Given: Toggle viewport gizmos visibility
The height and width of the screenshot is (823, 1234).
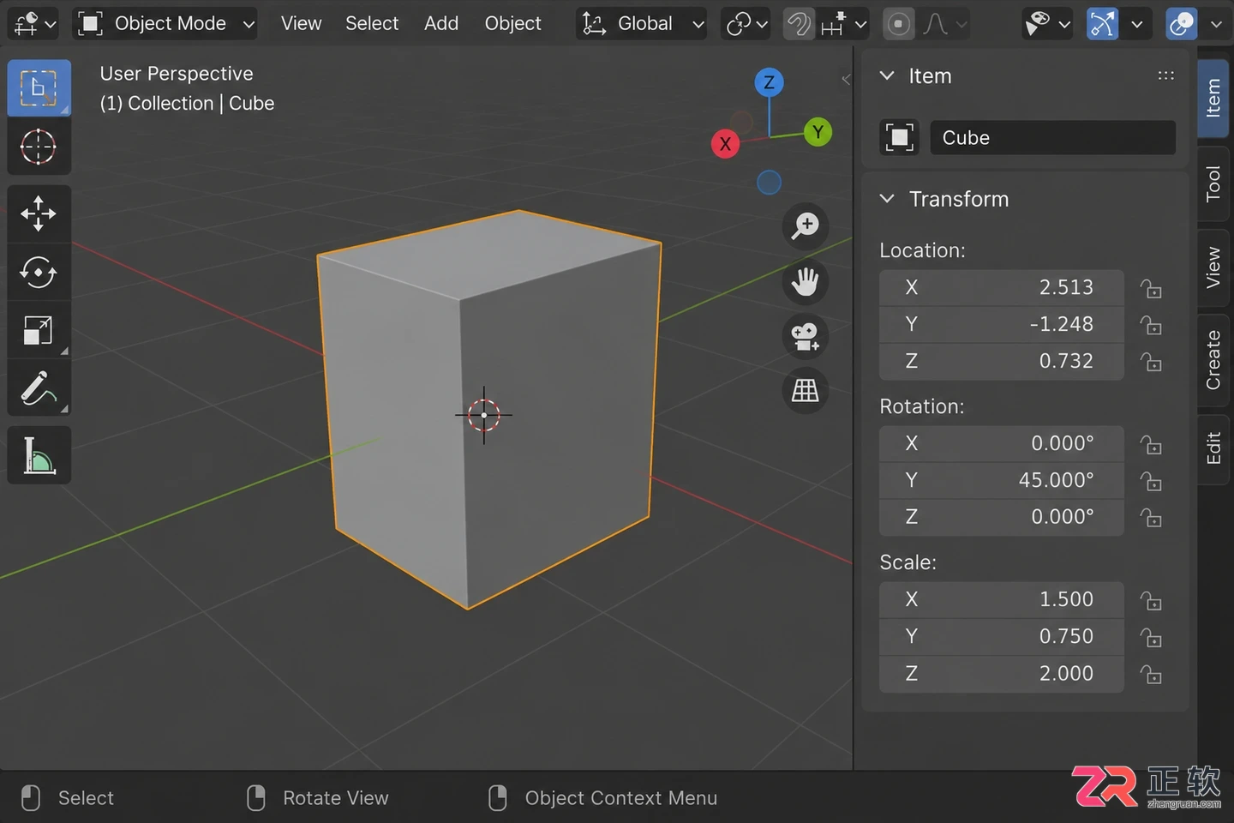Looking at the screenshot, I should [1102, 24].
